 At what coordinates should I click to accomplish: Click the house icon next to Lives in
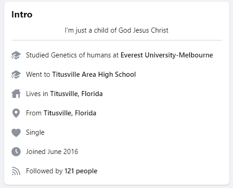pyautogui.click(x=16, y=94)
